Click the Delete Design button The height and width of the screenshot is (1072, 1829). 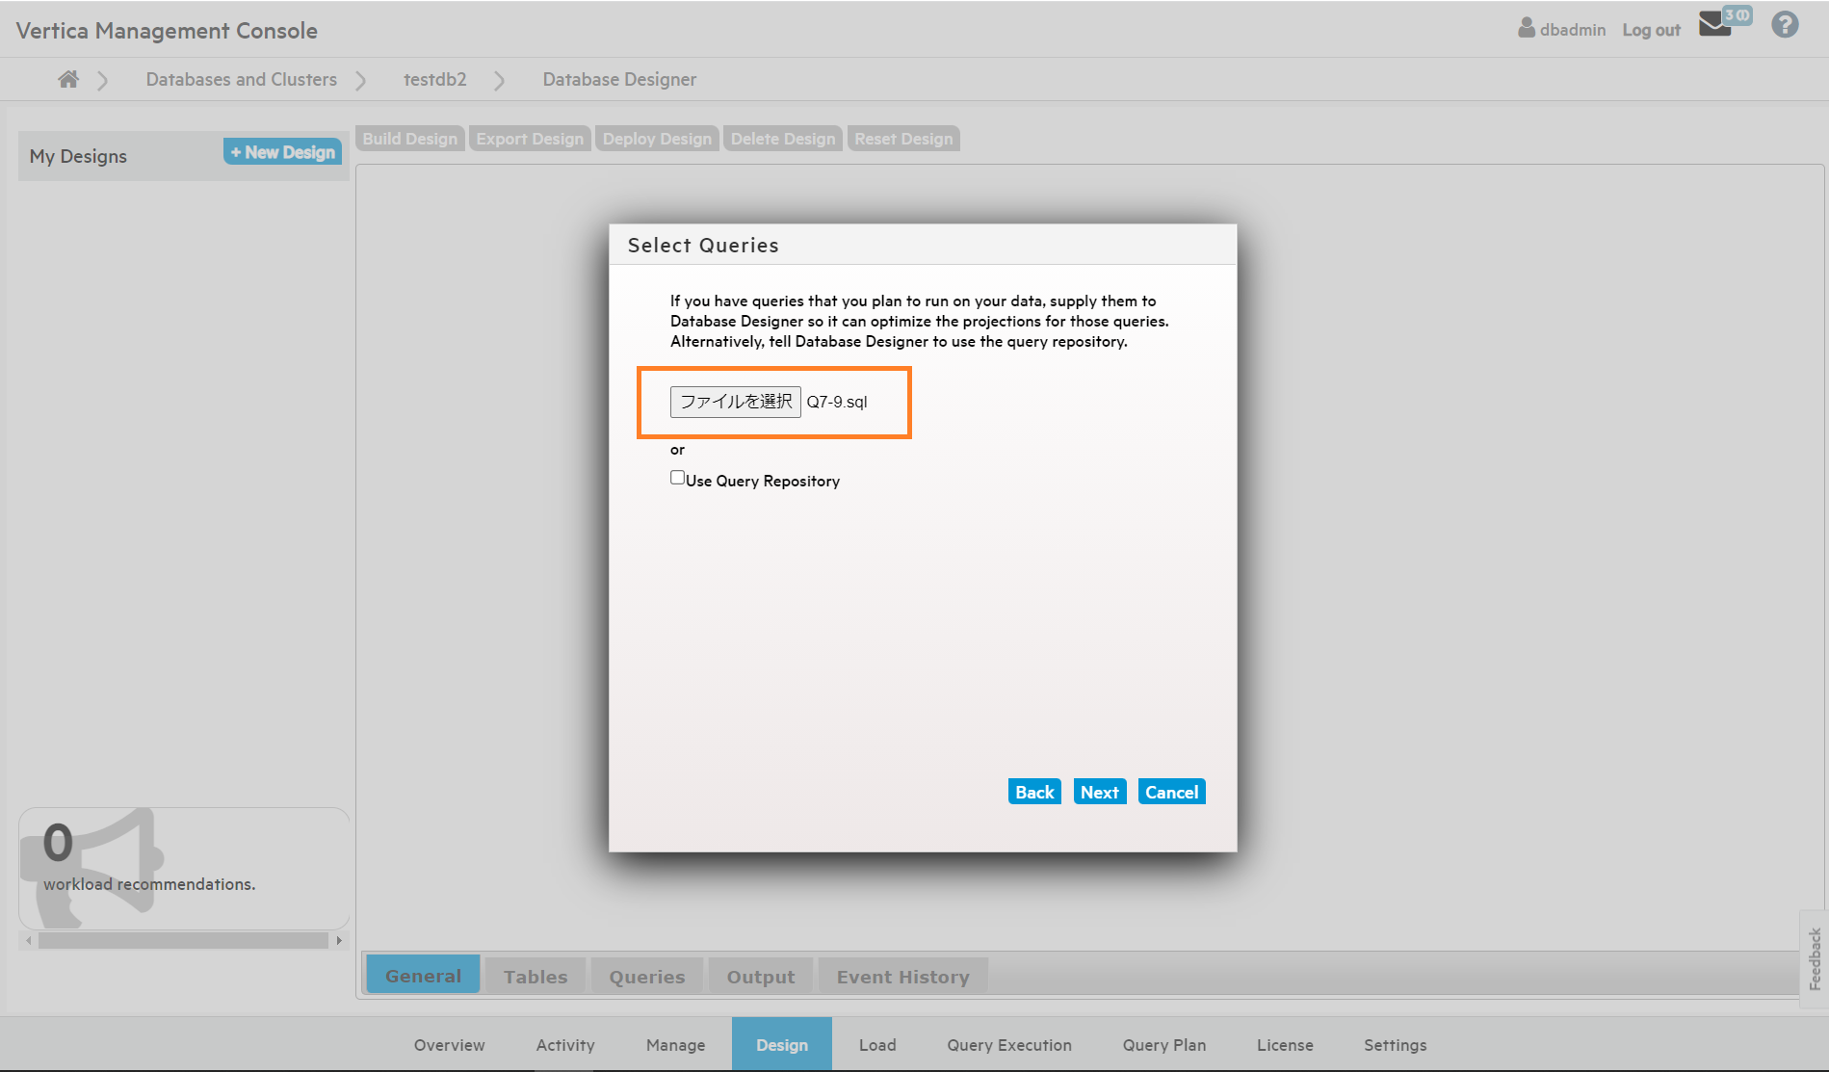(783, 139)
